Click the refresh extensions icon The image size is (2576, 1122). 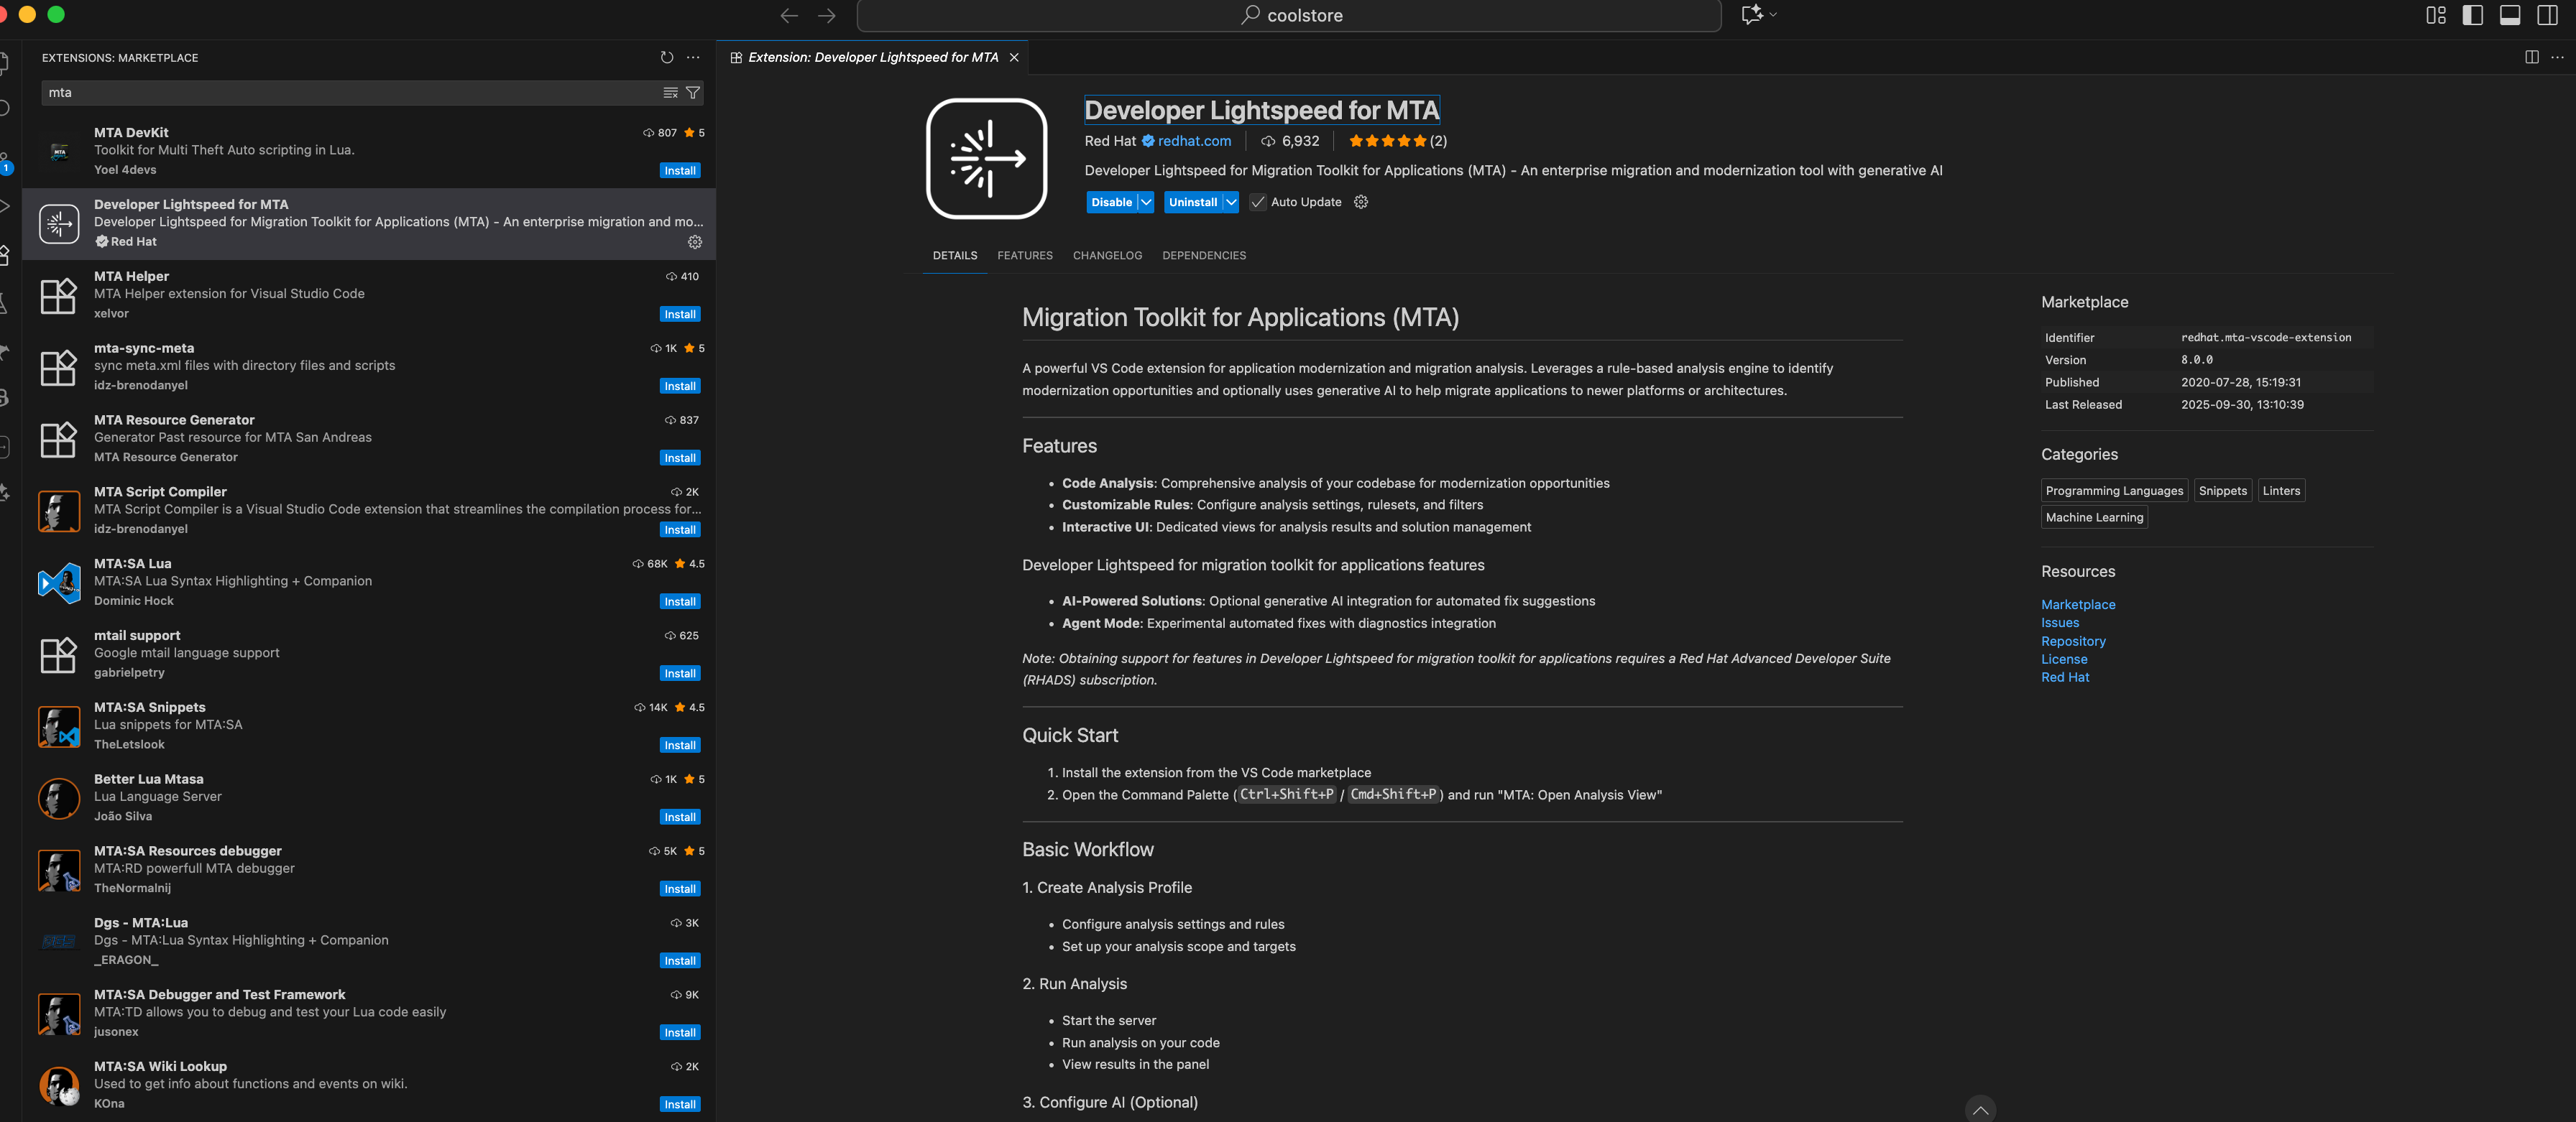pyautogui.click(x=667, y=58)
